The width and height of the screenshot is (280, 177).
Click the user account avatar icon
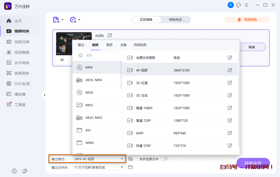pos(230,5)
